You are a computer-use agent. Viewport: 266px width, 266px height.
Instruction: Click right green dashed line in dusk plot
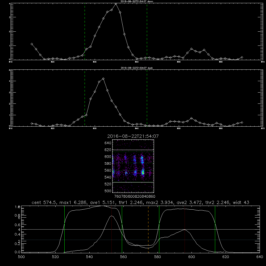pos(147,98)
